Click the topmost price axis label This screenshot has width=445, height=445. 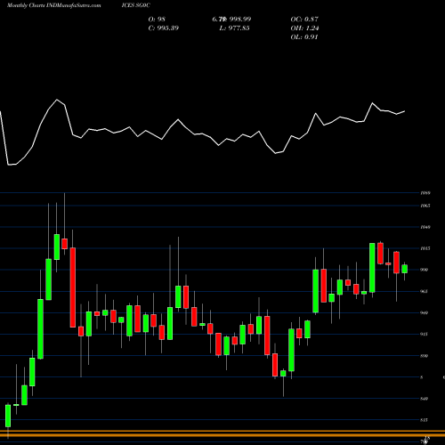coord(425,193)
